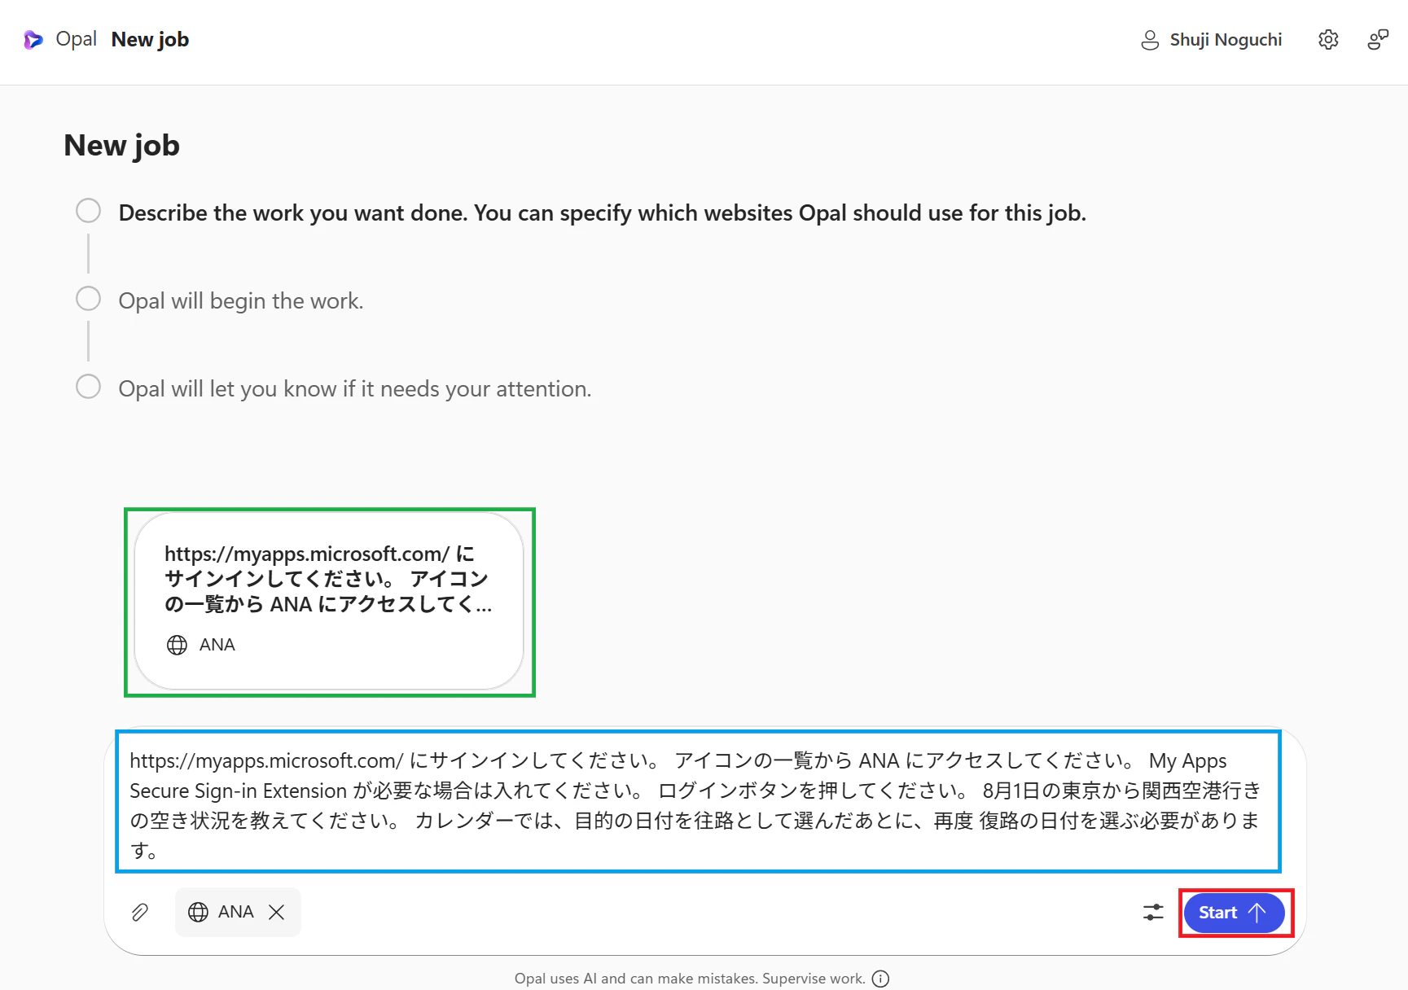Open the settings gear
This screenshot has width=1408, height=990.
(1328, 40)
